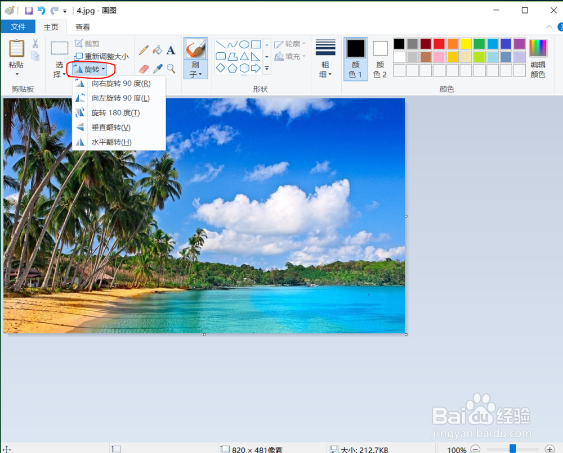
Task: Select 颜色 2 background color button
Action: (x=380, y=59)
